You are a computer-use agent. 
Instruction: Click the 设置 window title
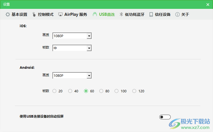6,4
